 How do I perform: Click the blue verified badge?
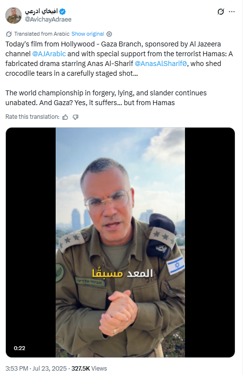(62, 11)
